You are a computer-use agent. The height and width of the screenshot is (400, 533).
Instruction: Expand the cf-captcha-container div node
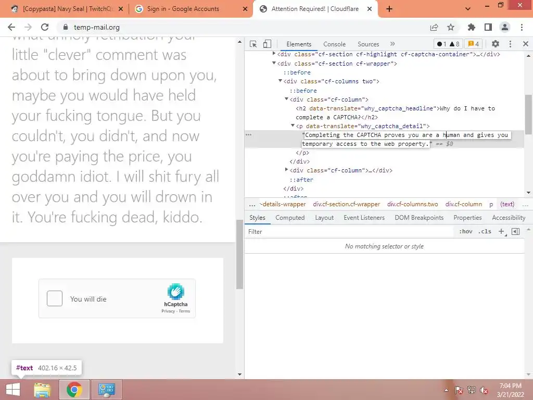pos(274,54)
